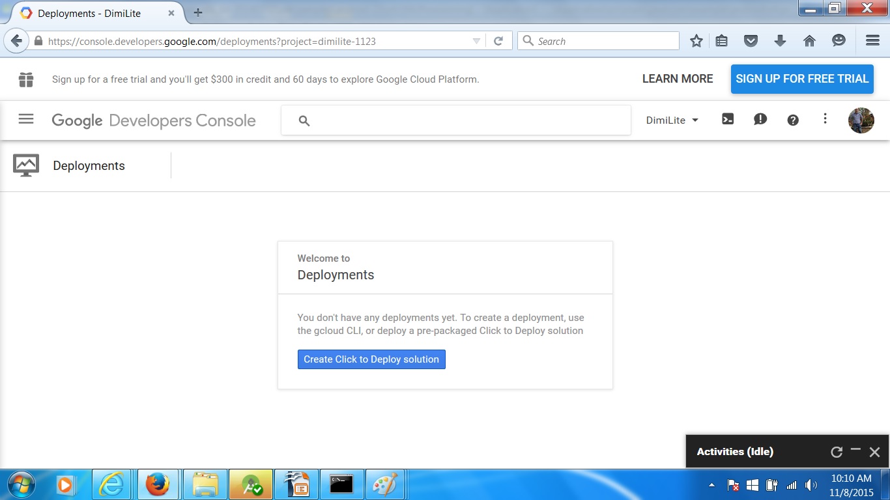Screen dimensions: 890x500
Task: Open Internet Explorer from the taskbar
Action: [x=112, y=485]
